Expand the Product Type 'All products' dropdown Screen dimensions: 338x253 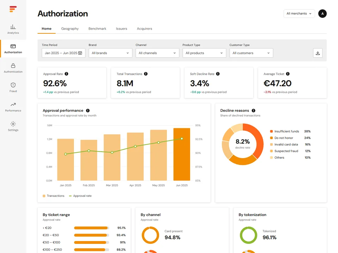pyautogui.click(x=204, y=53)
